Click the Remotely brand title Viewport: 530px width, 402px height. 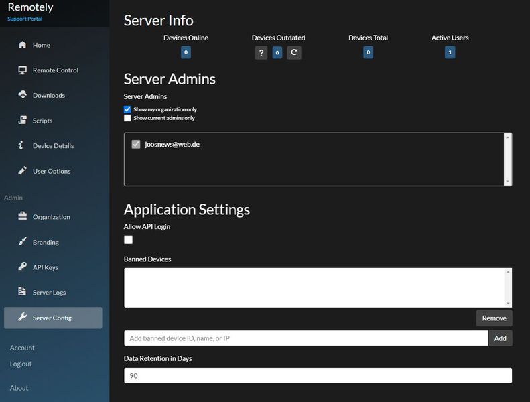(x=30, y=7)
